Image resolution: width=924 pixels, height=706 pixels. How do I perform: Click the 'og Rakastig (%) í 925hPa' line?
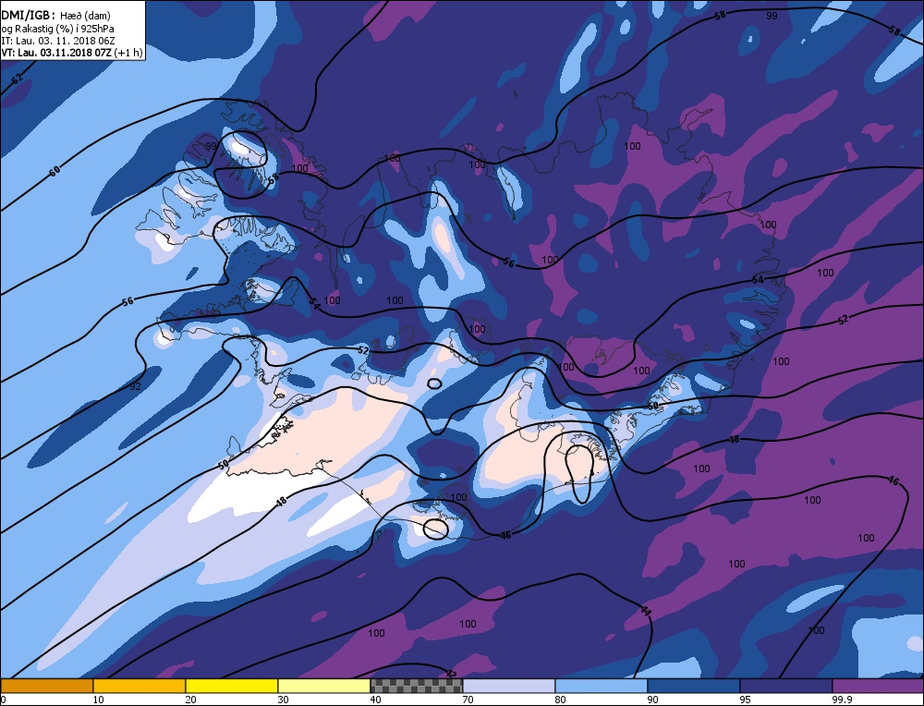[57, 29]
